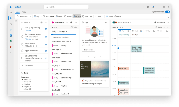Open Calendar in the left sidebar
179x107 pixels.
11,18
